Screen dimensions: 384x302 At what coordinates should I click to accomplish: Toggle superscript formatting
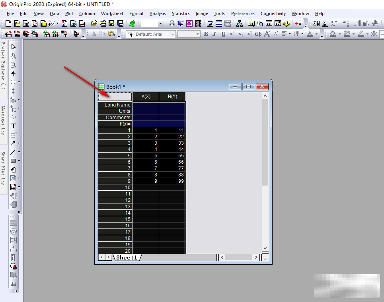pyautogui.click(x=232, y=34)
